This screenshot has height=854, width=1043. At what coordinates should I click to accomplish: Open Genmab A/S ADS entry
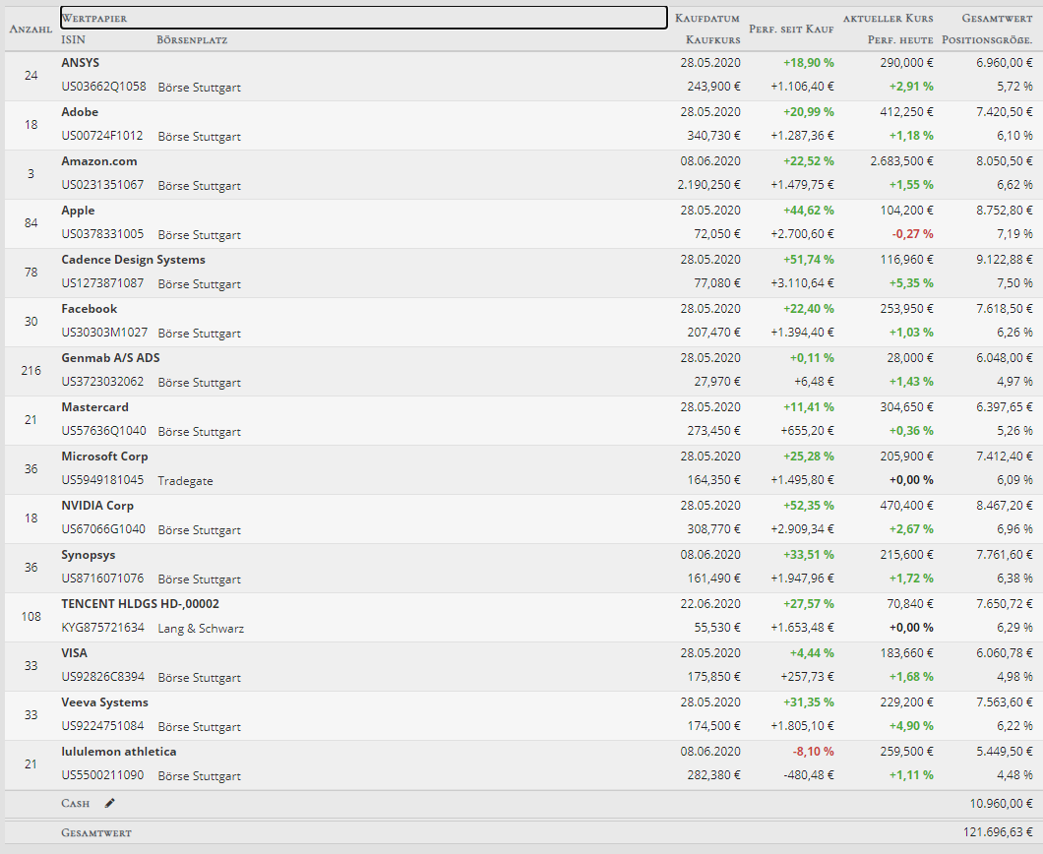[110, 358]
